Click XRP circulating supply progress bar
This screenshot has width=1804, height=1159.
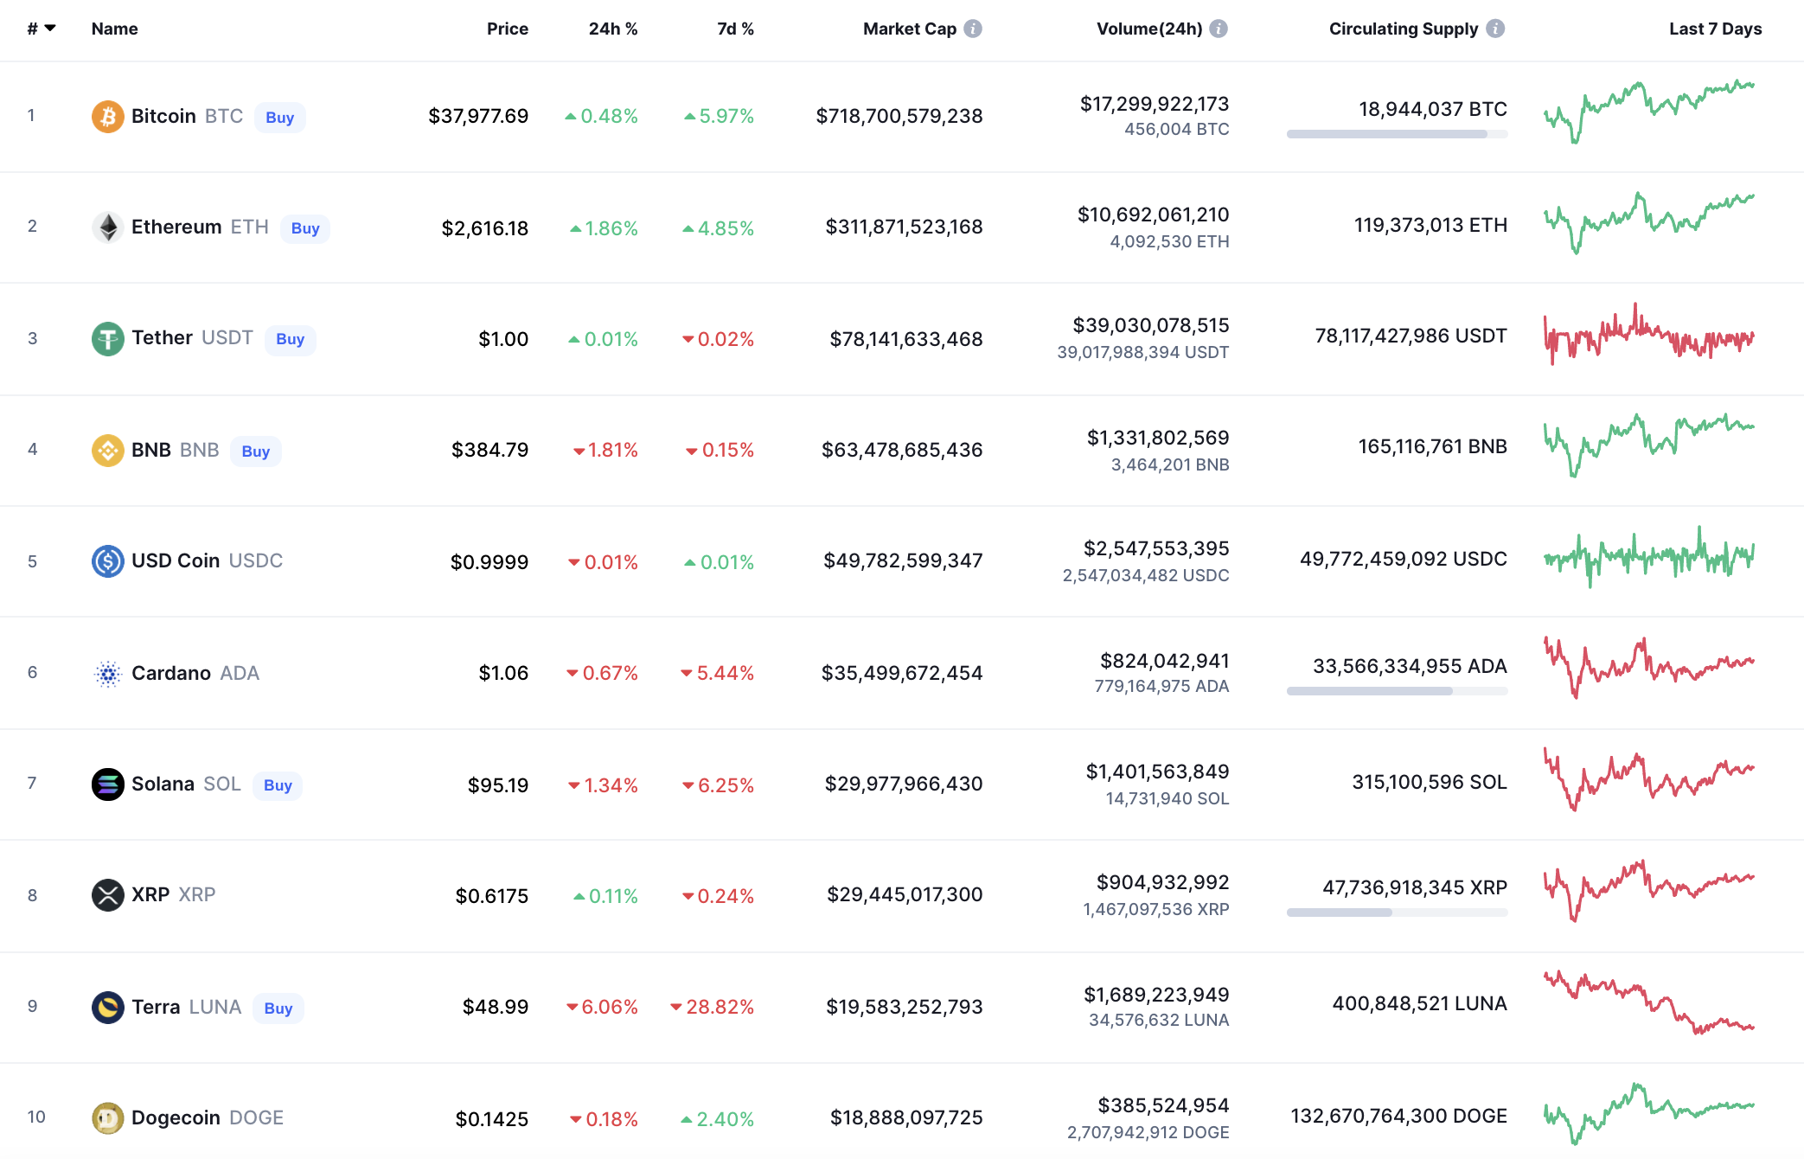click(x=1397, y=912)
